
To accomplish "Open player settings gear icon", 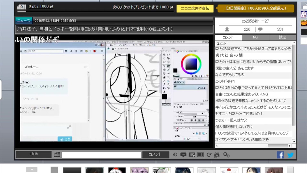I will 226,154.
